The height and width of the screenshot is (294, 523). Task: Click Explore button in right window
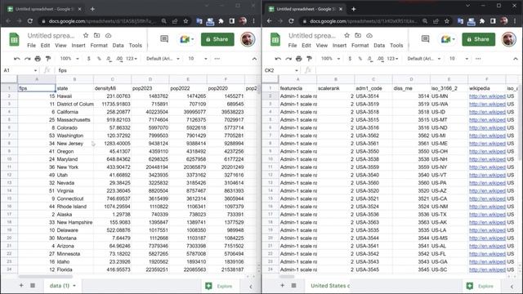click(x=481, y=286)
